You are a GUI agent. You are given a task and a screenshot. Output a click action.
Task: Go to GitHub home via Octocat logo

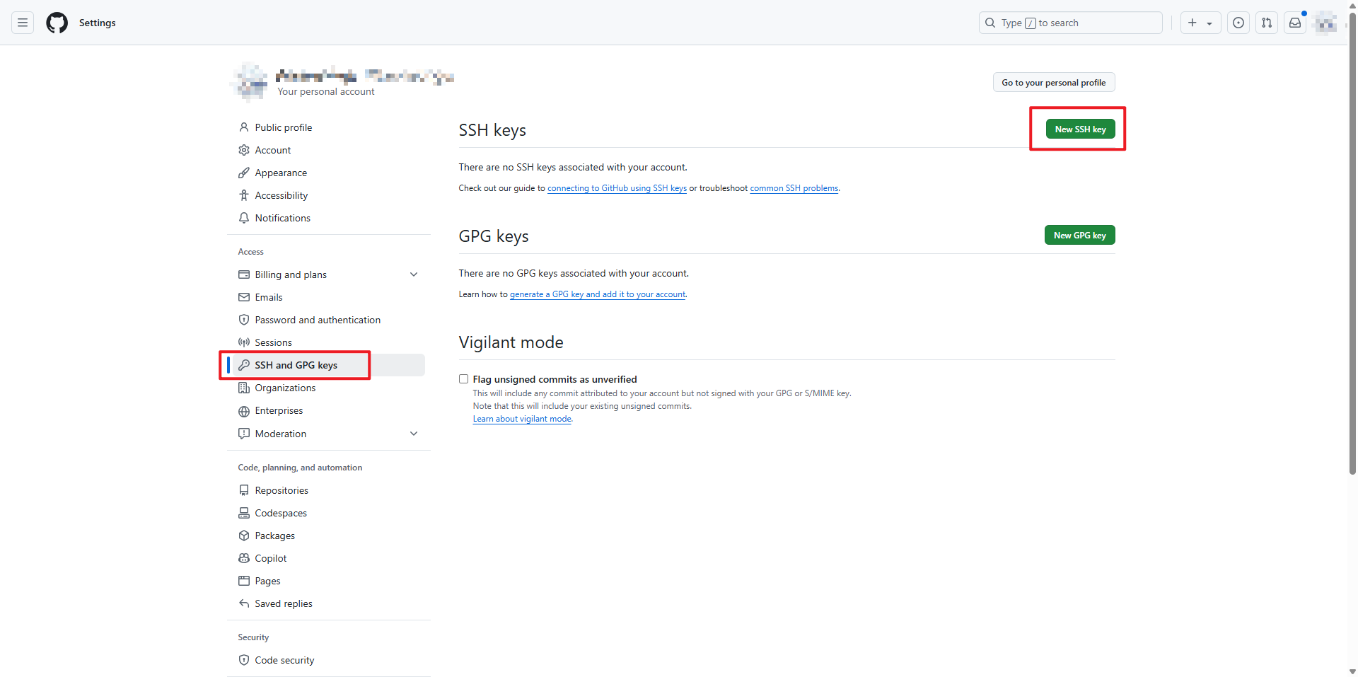[x=57, y=23]
